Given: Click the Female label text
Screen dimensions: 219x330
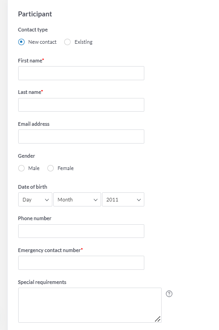Looking at the screenshot, I should pos(66,168).
